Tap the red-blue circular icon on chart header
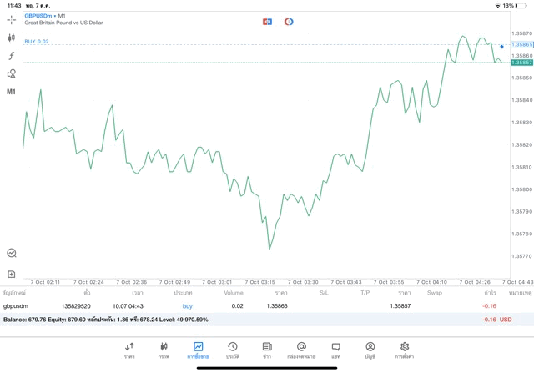The image size is (534, 373). tap(289, 21)
